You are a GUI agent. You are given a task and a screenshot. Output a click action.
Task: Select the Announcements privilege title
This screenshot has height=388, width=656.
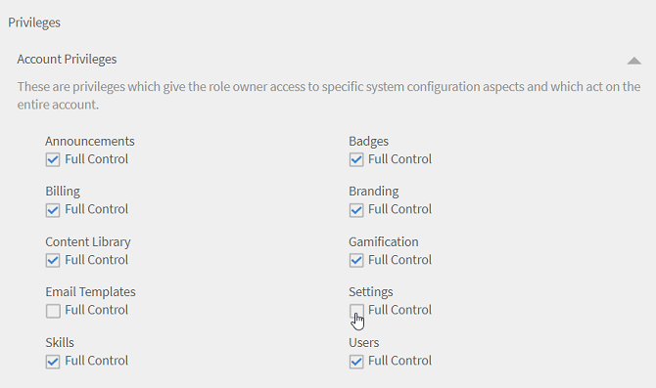click(x=90, y=141)
